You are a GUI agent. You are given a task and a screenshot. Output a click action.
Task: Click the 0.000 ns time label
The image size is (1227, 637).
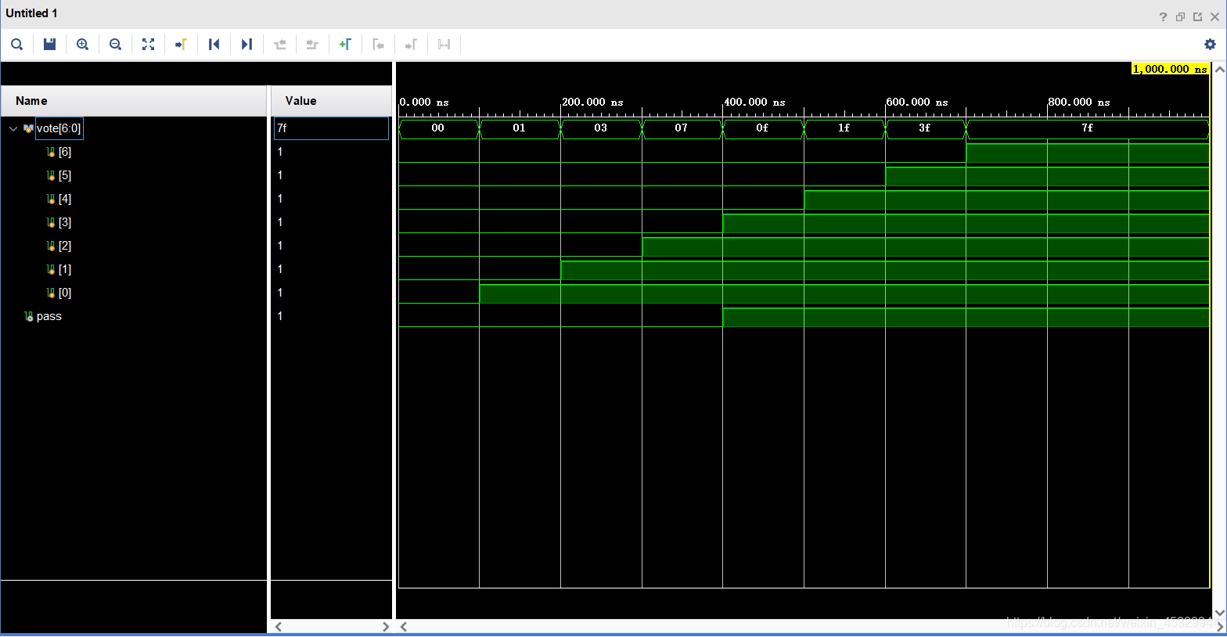pyautogui.click(x=424, y=103)
